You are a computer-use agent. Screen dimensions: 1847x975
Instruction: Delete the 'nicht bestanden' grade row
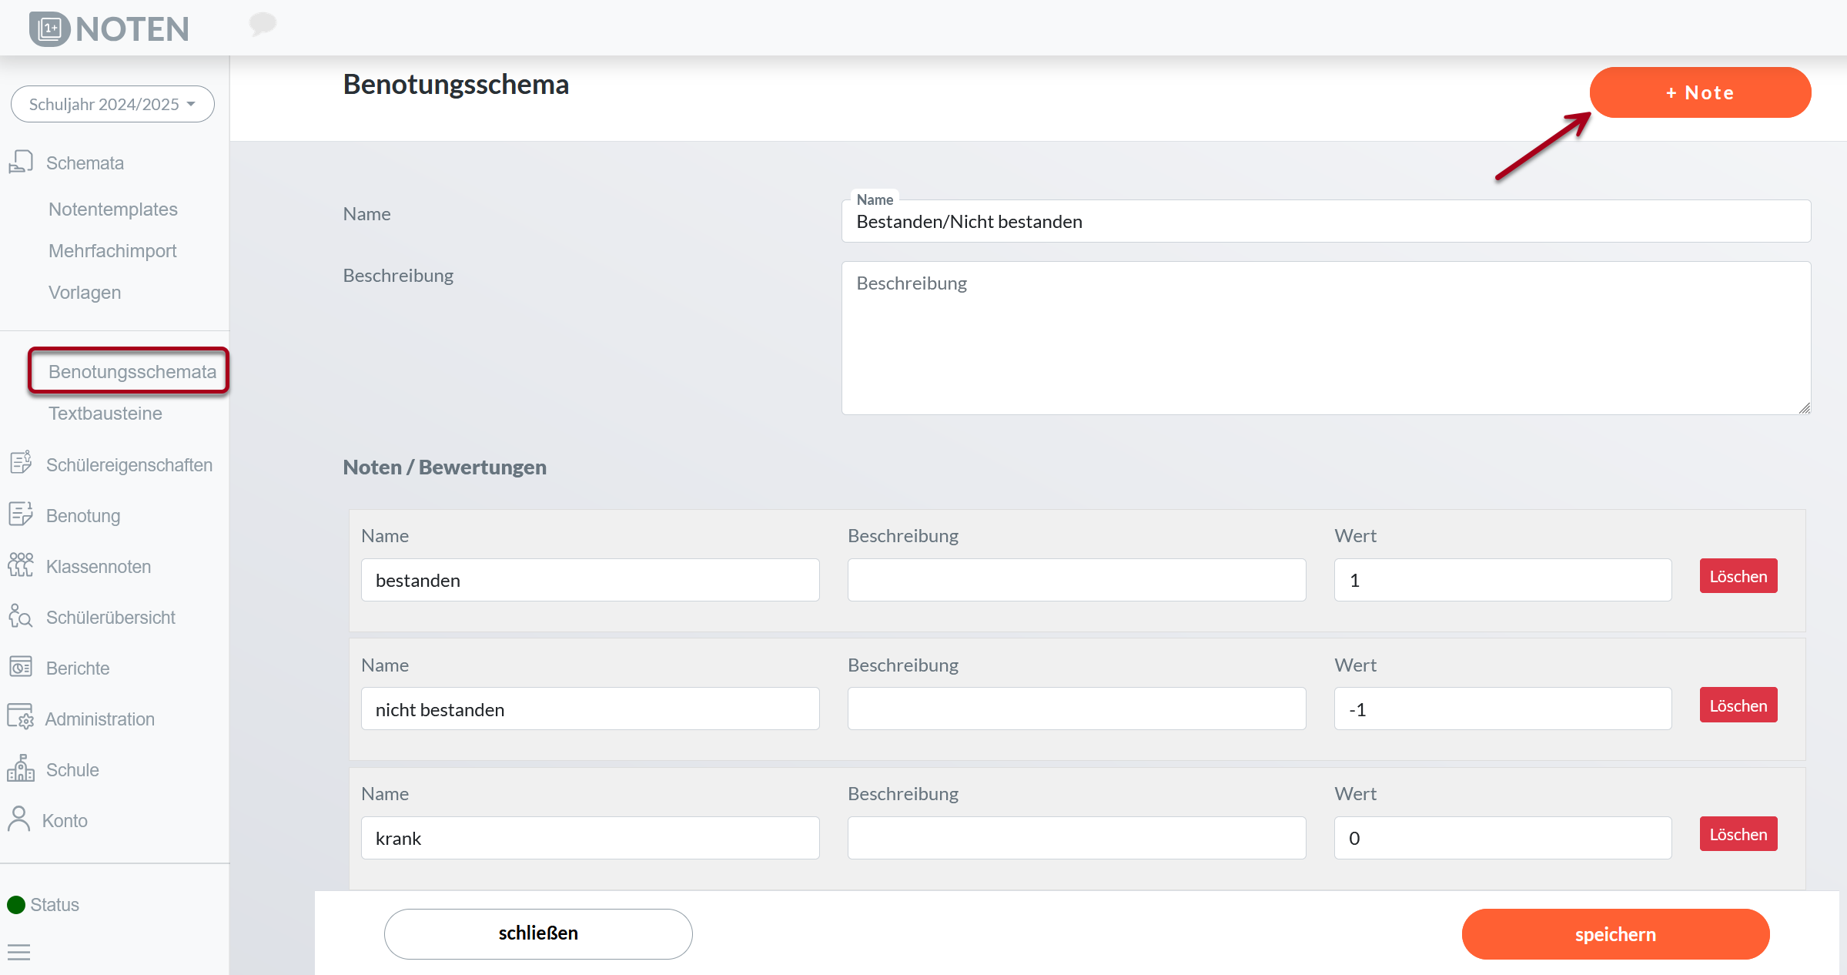(1738, 705)
